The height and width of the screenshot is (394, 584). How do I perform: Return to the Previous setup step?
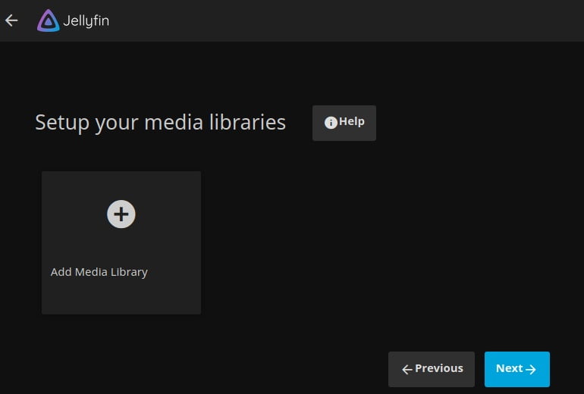[x=431, y=369]
